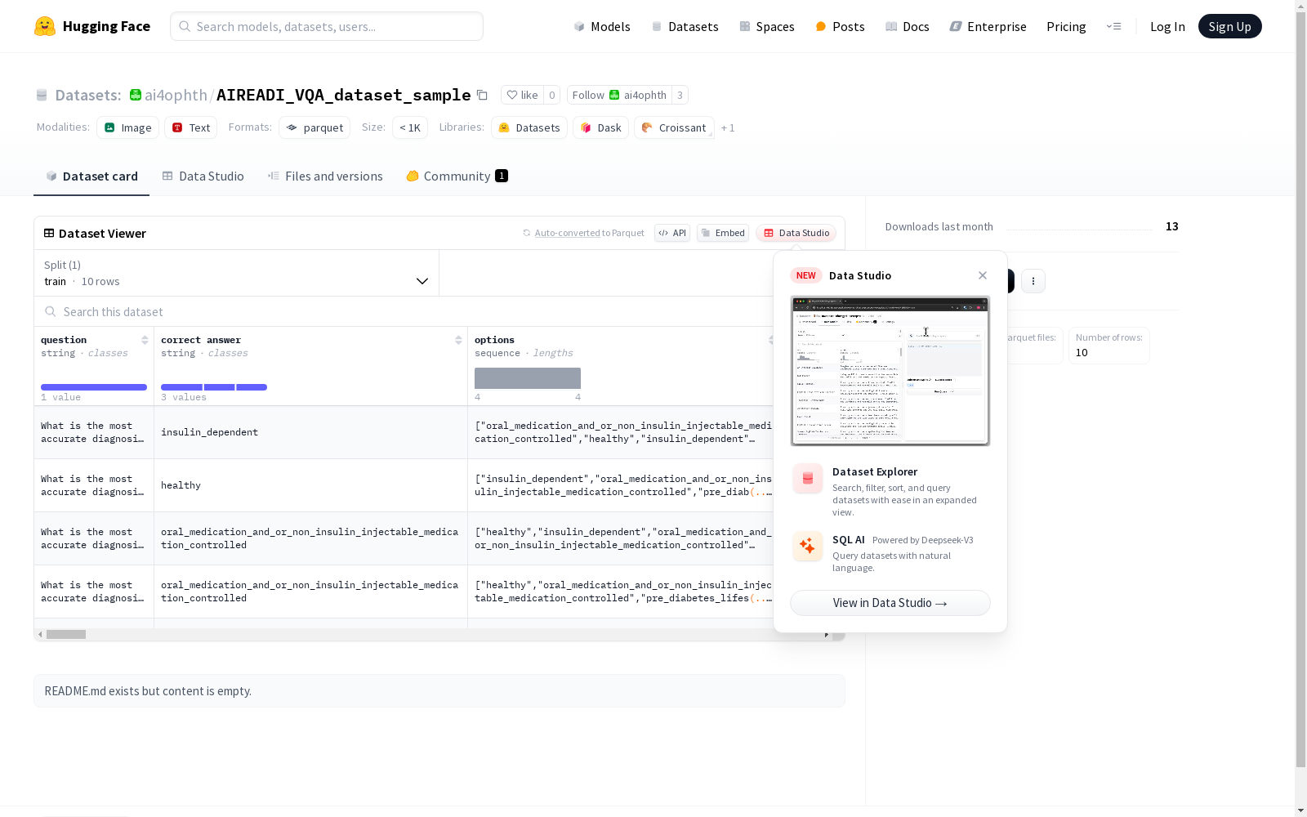Screen dimensions: 1307x817
Task: Click the Embed button
Action: (x=723, y=233)
